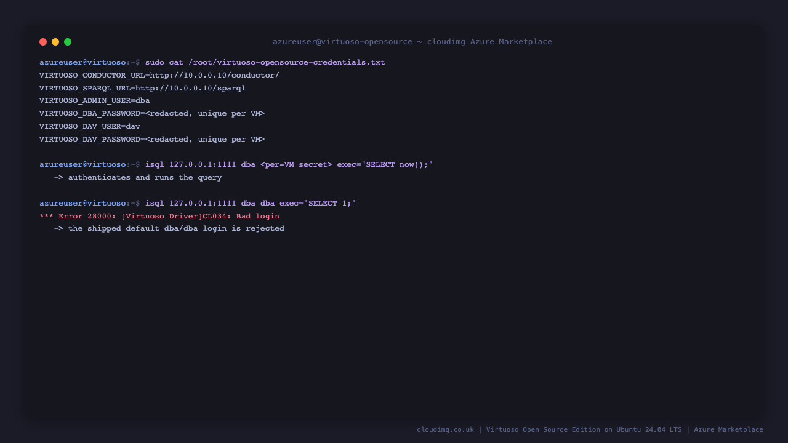Click 'shipped default dba/dba login is rejected' note
This screenshot has height=443, width=788.
pos(169,229)
